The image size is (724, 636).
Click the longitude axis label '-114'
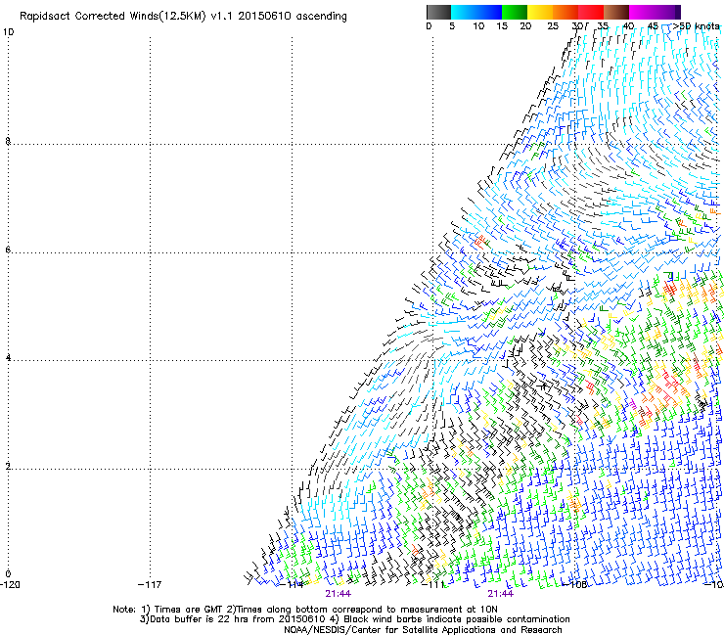(293, 585)
